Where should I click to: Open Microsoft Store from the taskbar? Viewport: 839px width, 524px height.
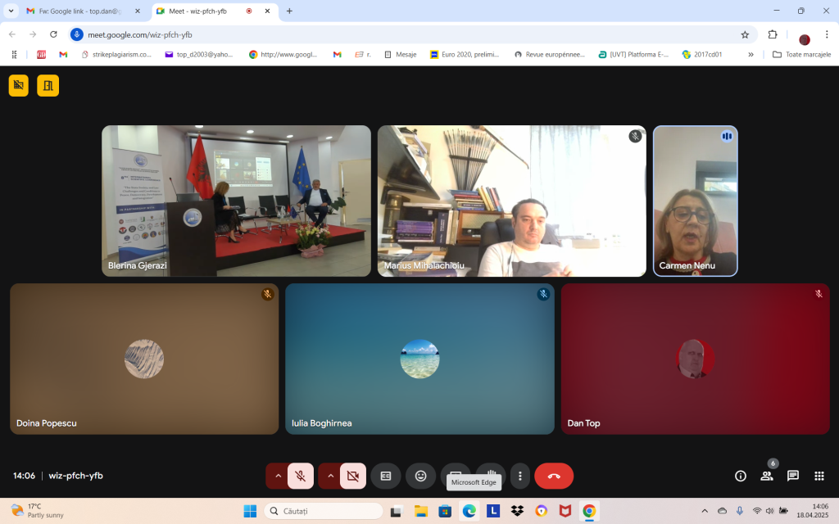coord(445,511)
